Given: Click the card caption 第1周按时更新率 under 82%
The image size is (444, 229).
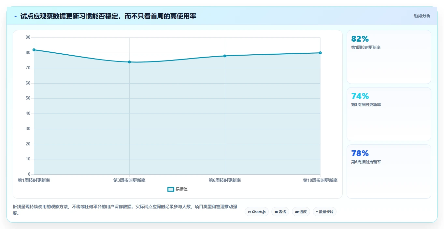Looking at the screenshot, I should pyautogui.click(x=366, y=47).
